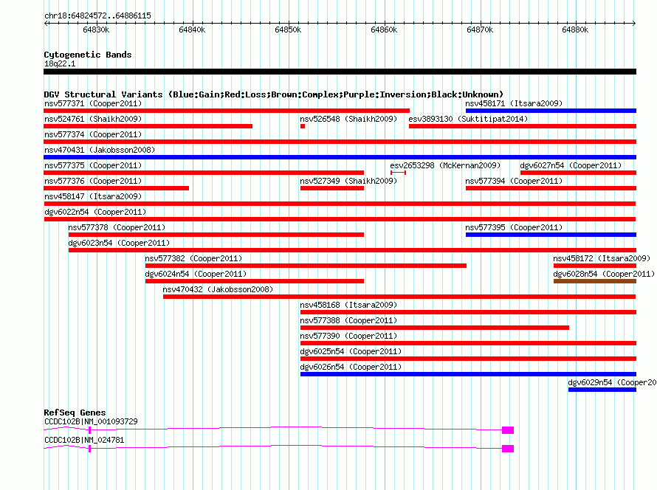Click the 64870k ruler tick label

coord(480,30)
